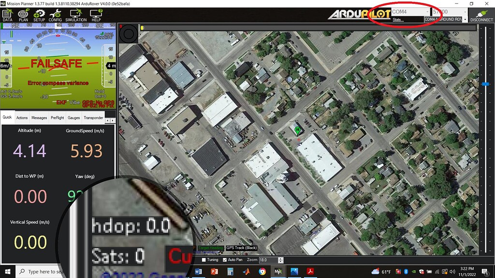Viewport: 495px width, 278px height.
Task: Click the green vehicle marker on the map
Action: click(x=298, y=130)
